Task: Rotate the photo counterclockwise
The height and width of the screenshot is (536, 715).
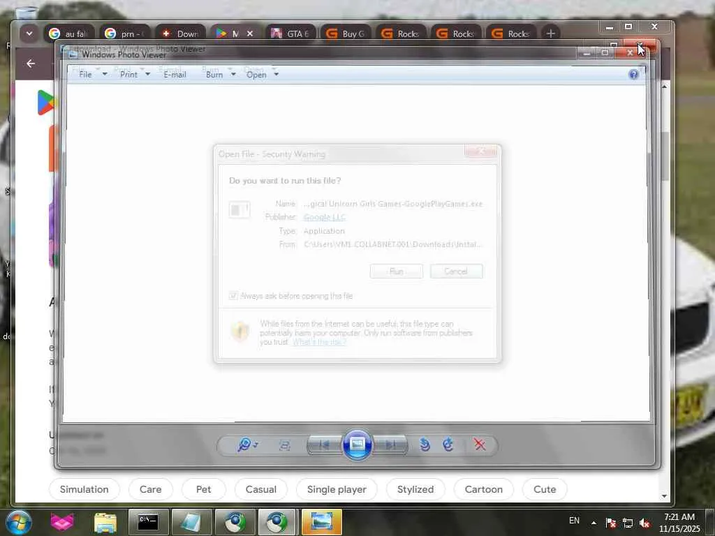Action: tap(425, 445)
